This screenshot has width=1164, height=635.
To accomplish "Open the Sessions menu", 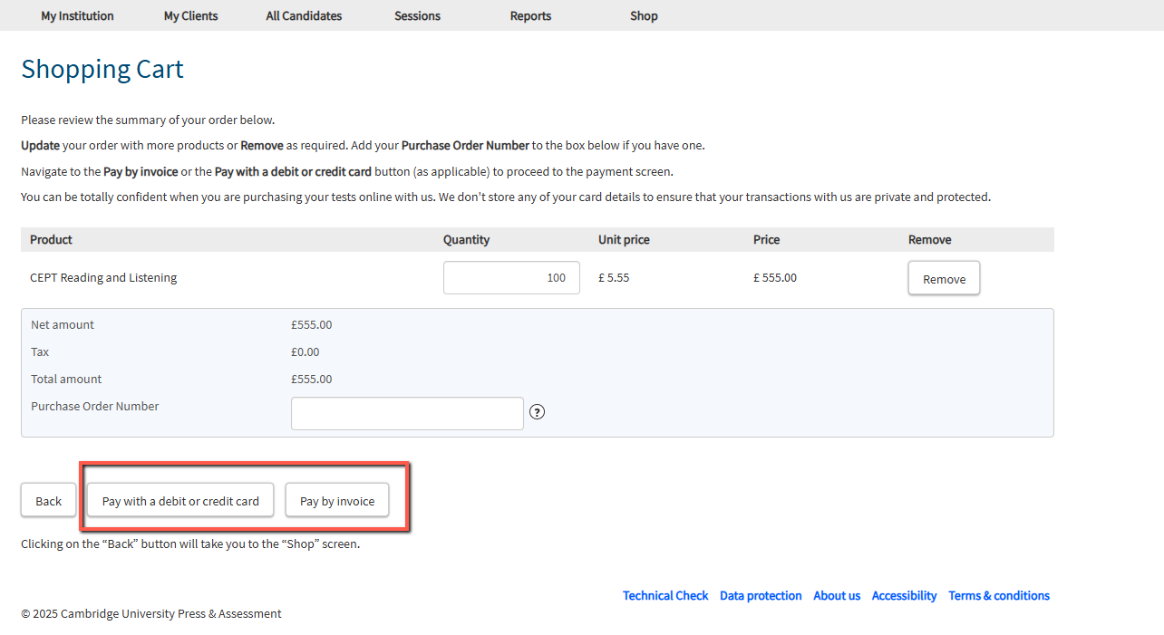I will coord(417,15).
